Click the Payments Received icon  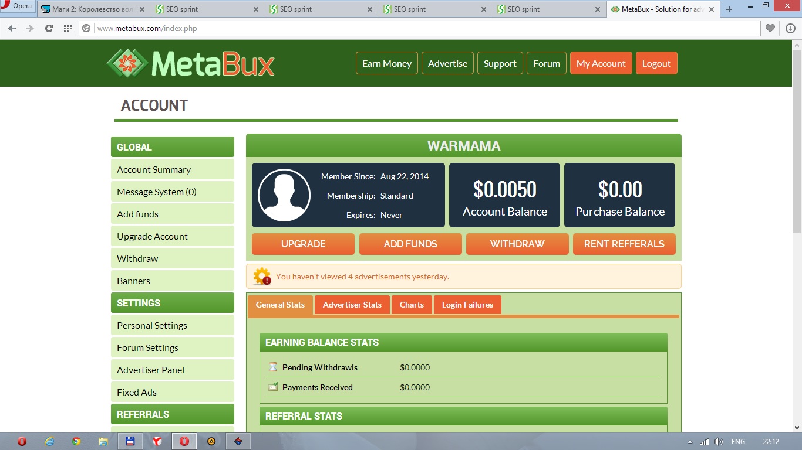pyautogui.click(x=273, y=387)
